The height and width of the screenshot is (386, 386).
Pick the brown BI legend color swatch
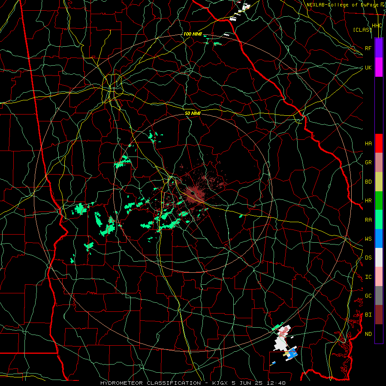tap(379, 315)
